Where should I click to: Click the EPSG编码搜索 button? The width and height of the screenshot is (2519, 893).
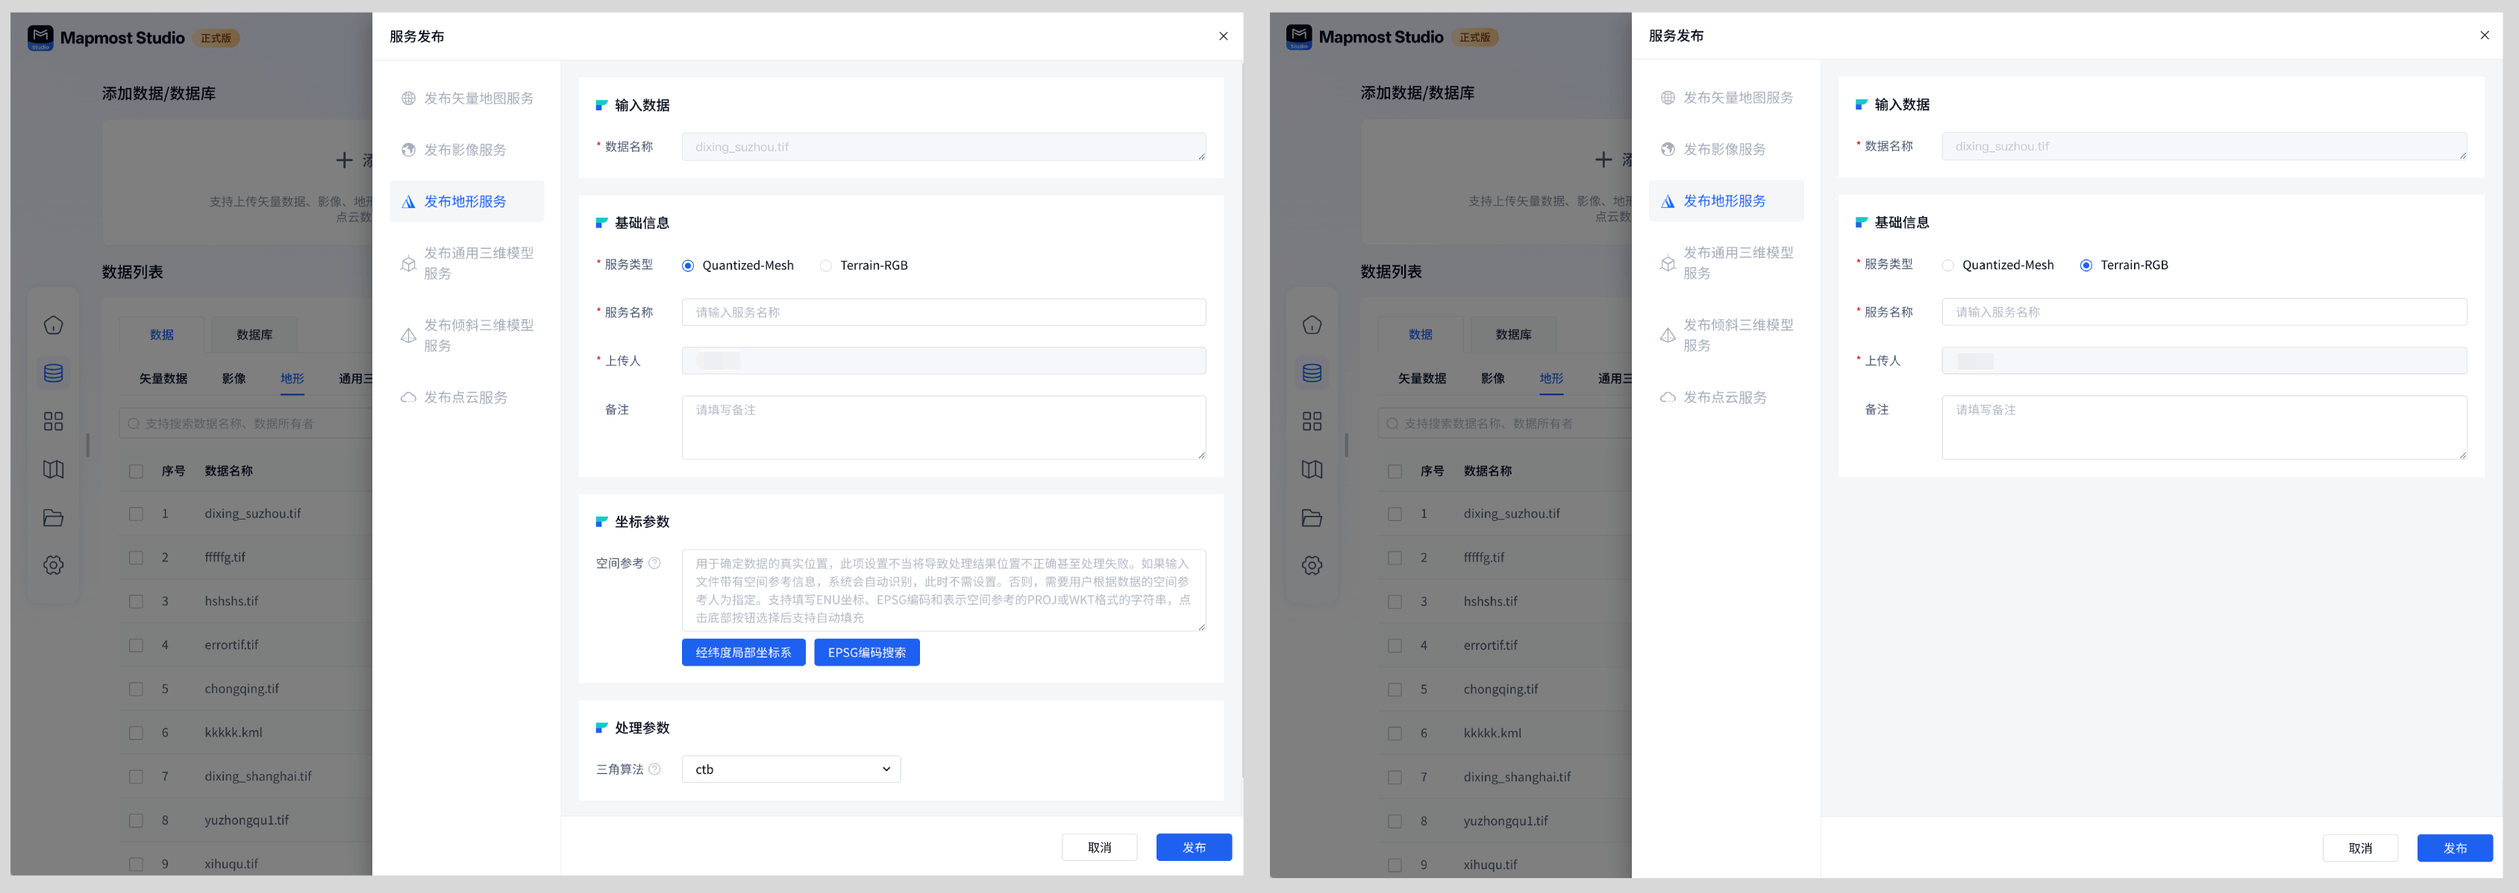(866, 653)
